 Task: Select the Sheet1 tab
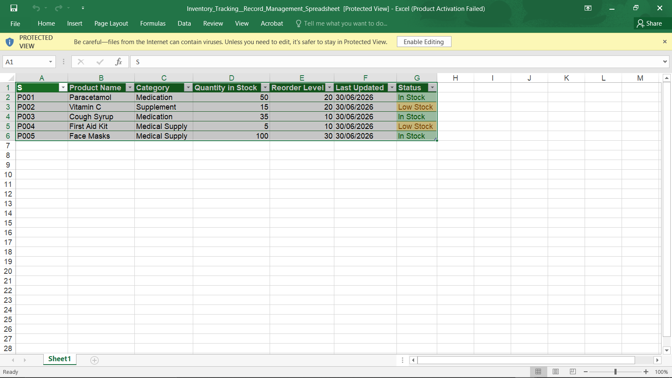60,359
